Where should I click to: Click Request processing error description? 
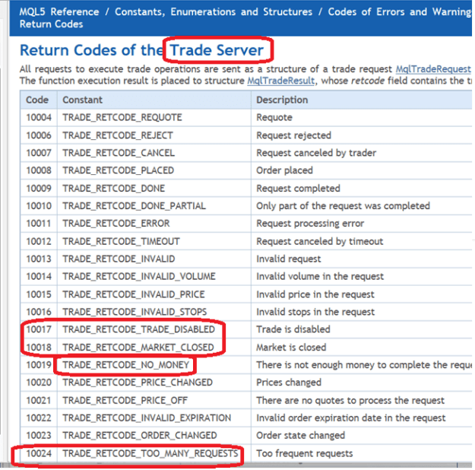[x=310, y=224]
